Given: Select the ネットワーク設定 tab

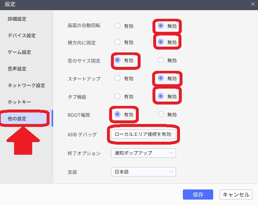Looking at the screenshot, I should [26, 85].
